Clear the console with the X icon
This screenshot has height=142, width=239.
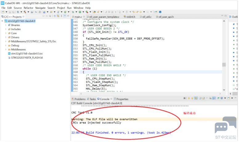click(x=184, y=98)
